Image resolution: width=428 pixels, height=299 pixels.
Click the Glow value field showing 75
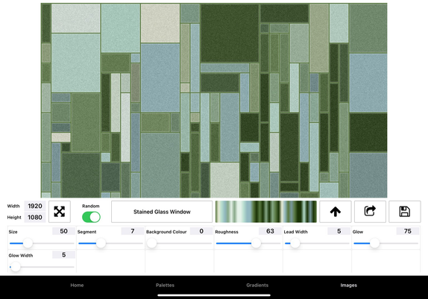408,231
